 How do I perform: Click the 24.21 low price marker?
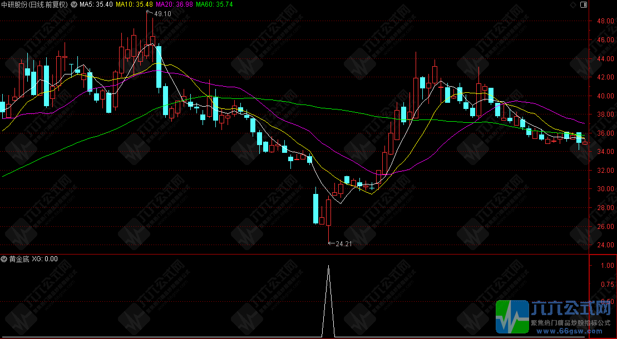coord(343,244)
